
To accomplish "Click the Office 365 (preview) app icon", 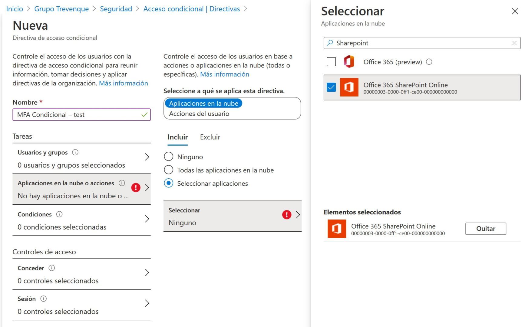I will (349, 61).
